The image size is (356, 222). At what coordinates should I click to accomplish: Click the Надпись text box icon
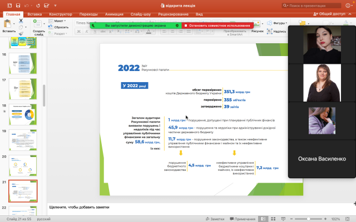269,31
